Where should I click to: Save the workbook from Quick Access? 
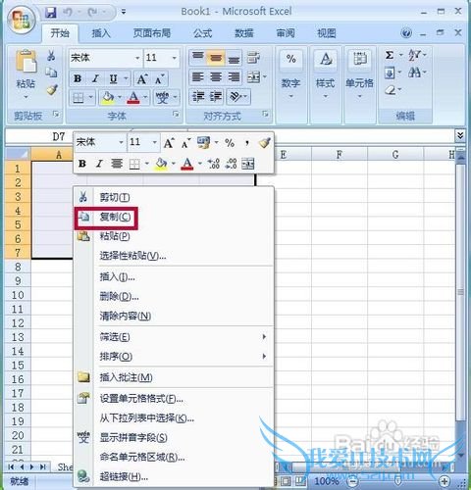click(51, 13)
